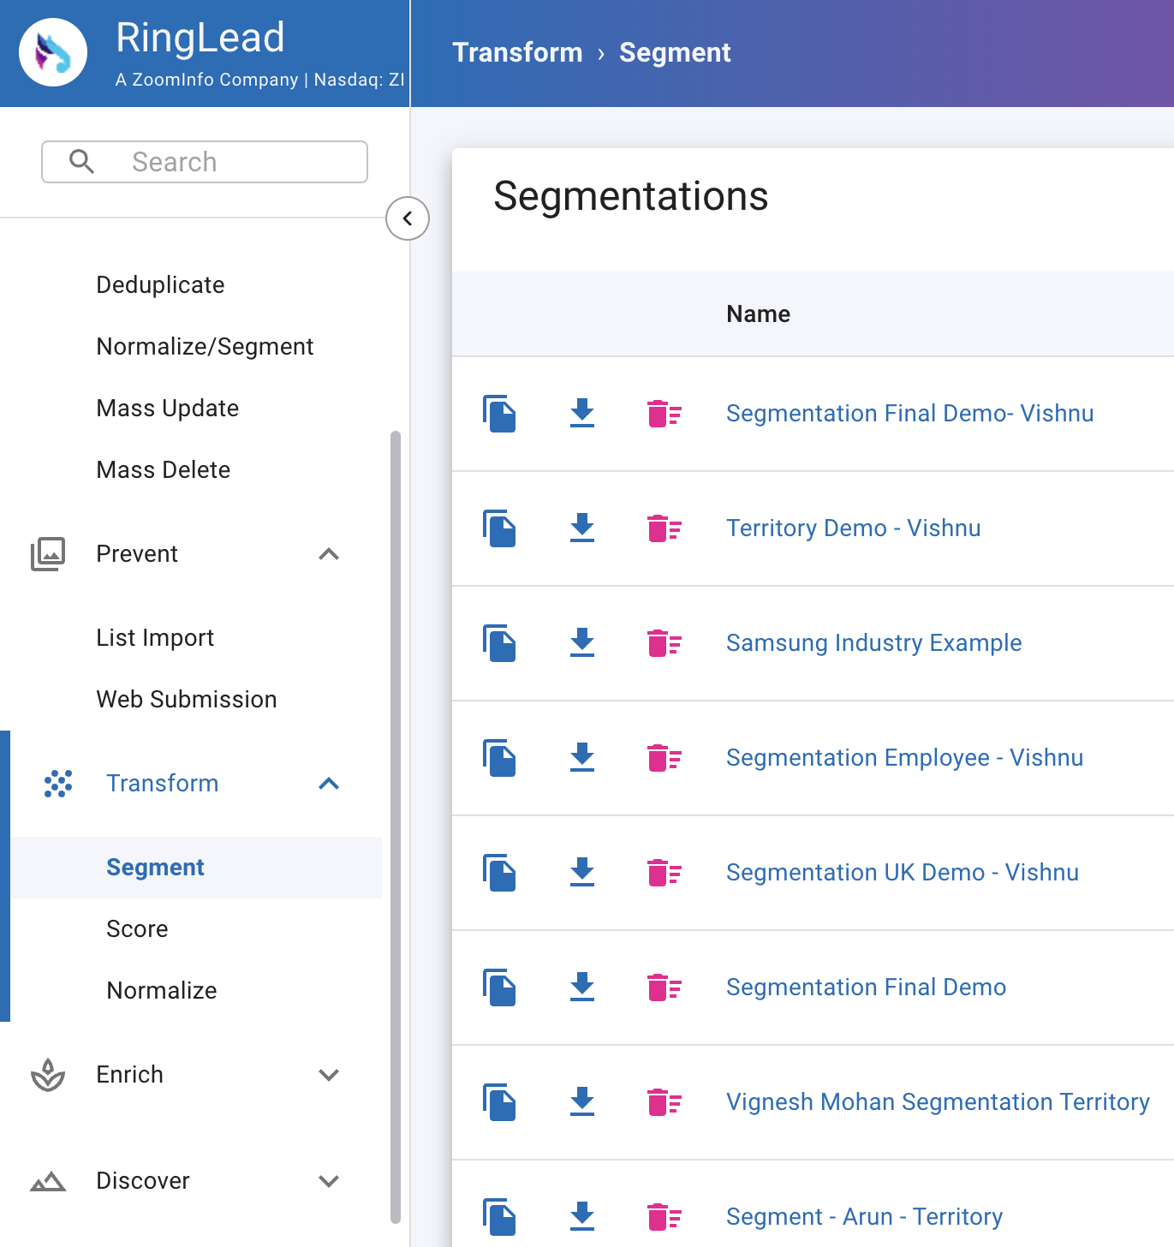Click the RingLead logo
The image size is (1174, 1247).
click(53, 51)
